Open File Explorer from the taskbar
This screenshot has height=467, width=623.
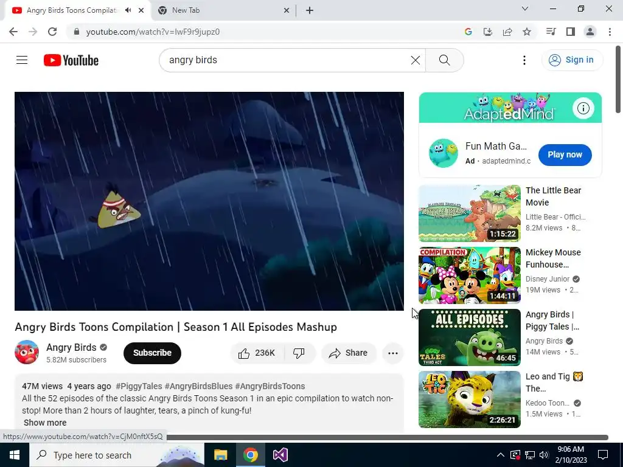(220, 455)
